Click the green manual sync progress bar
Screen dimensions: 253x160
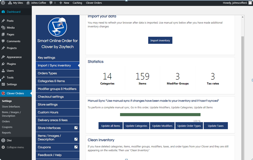click(160, 115)
